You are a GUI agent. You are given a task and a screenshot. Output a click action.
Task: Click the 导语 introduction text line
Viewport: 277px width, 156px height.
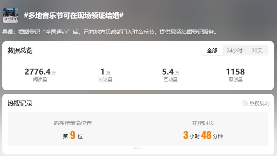pos(109,32)
